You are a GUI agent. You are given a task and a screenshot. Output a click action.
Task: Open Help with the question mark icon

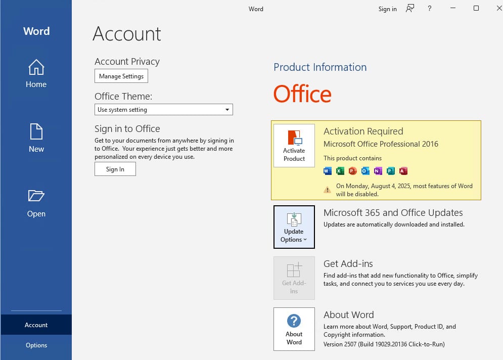430,8
